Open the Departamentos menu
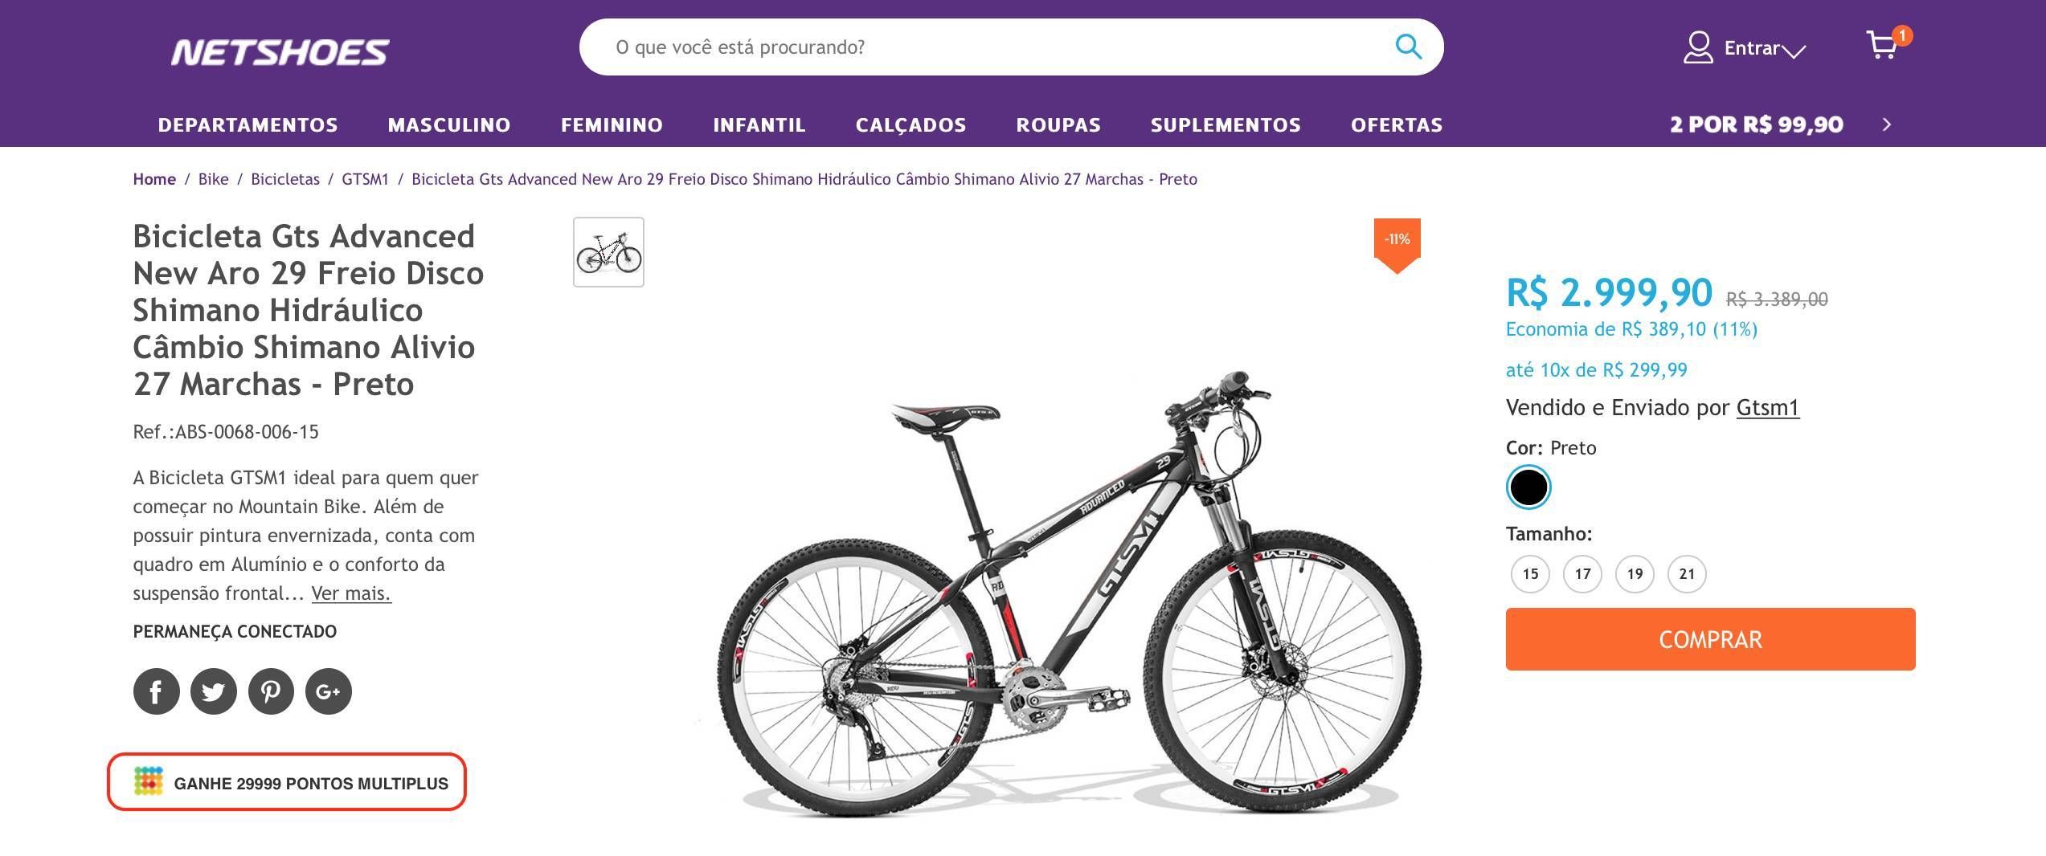This screenshot has height=856, width=2046. (x=248, y=125)
